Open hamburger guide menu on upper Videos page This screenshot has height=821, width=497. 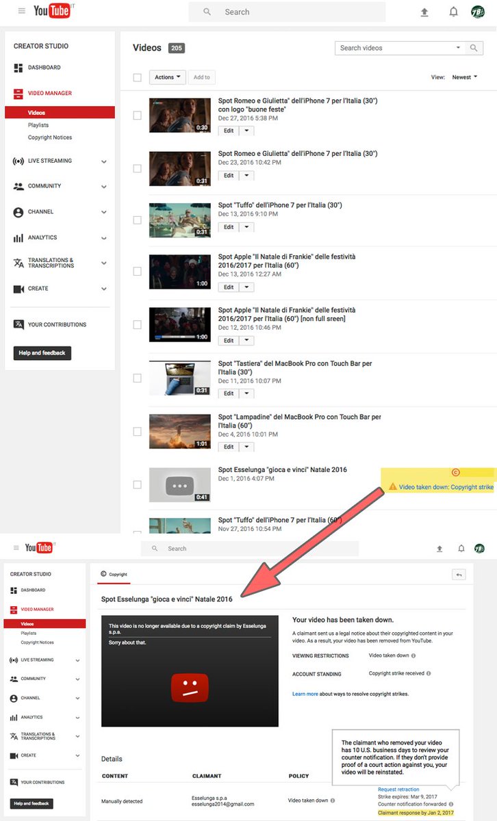coord(21,12)
